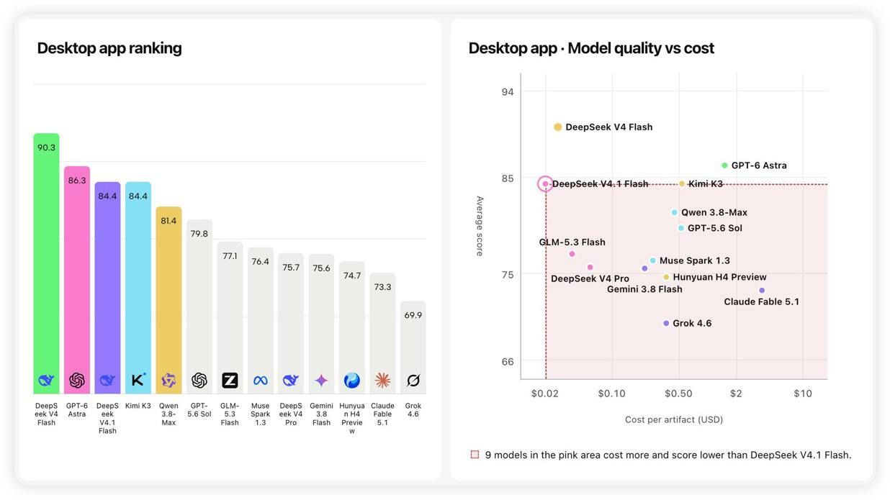Click the whale icon in DeepSeek V4.1 Flash bar
The image size is (890, 500).
pyautogui.click(x=107, y=381)
